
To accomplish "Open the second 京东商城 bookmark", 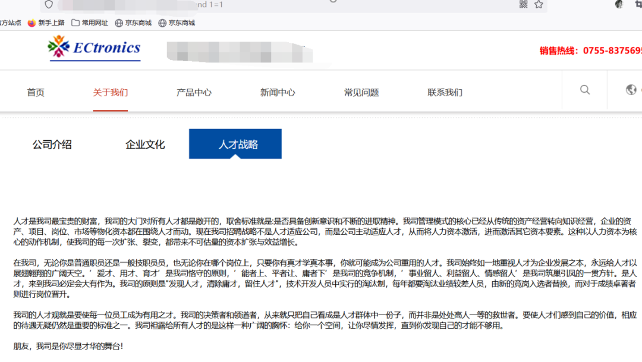I will [x=177, y=23].
